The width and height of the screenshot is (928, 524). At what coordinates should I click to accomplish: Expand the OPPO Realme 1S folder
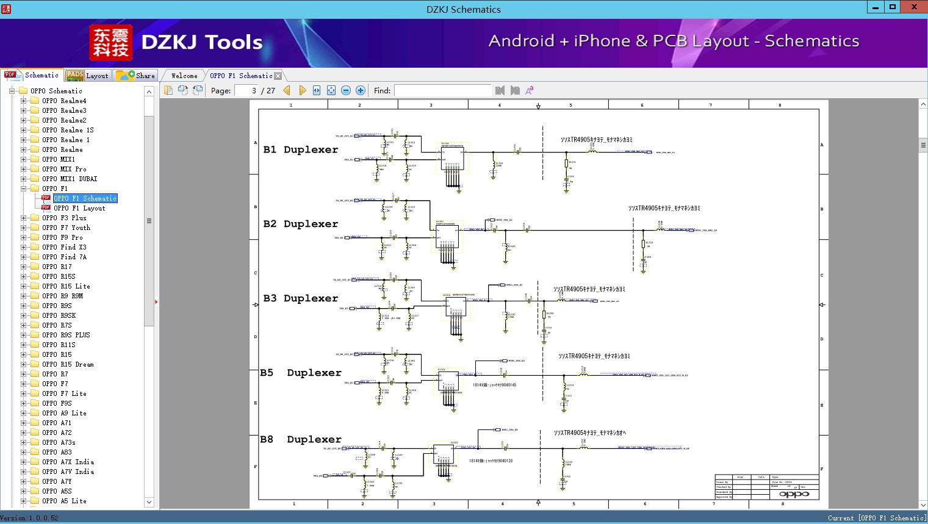(x=24, y=130)
